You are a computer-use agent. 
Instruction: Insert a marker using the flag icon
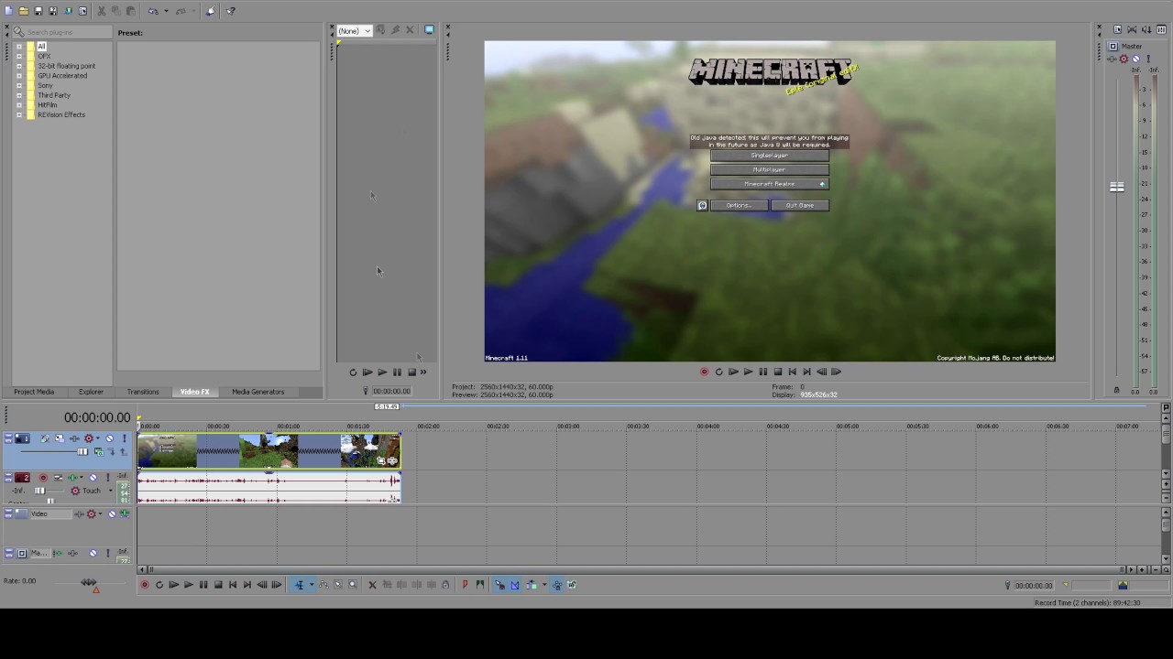click(x=465, y=585)
